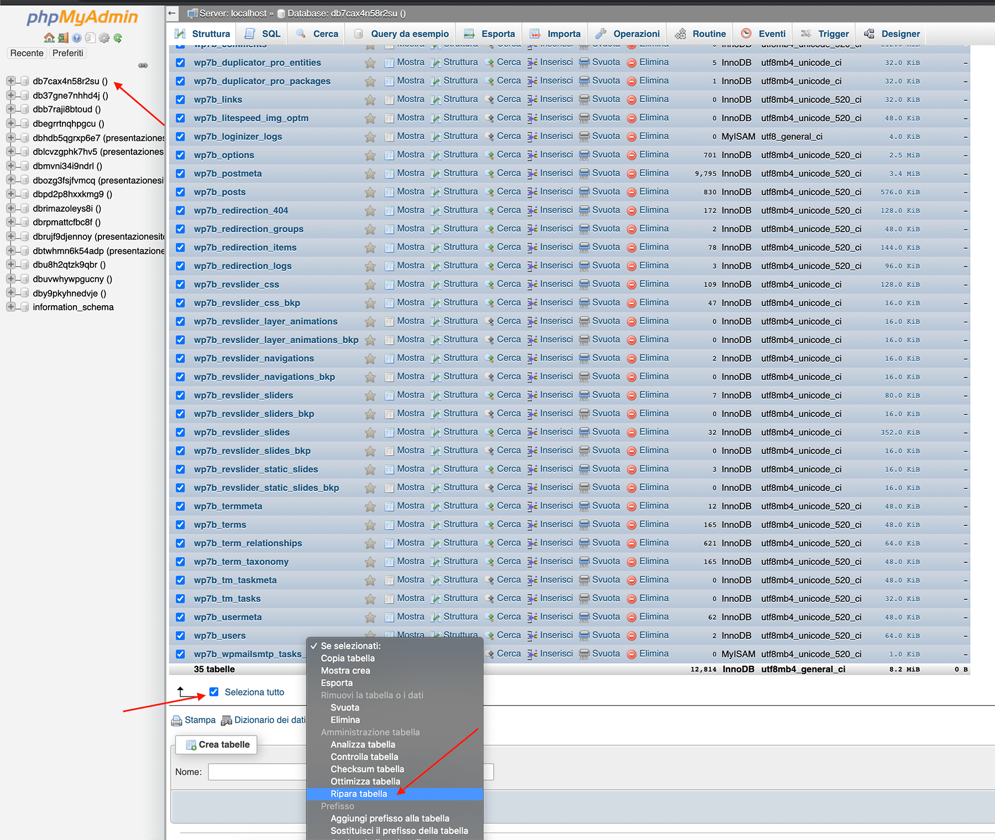Click Struttura icon for wp7b_revslider_css row
This screenshot has width=995, height=840.
coord(436,284)
